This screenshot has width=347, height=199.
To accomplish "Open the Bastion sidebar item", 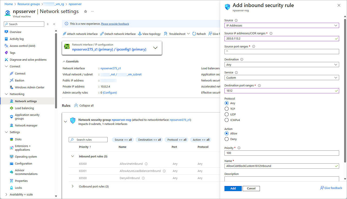I will pos(20,80).
